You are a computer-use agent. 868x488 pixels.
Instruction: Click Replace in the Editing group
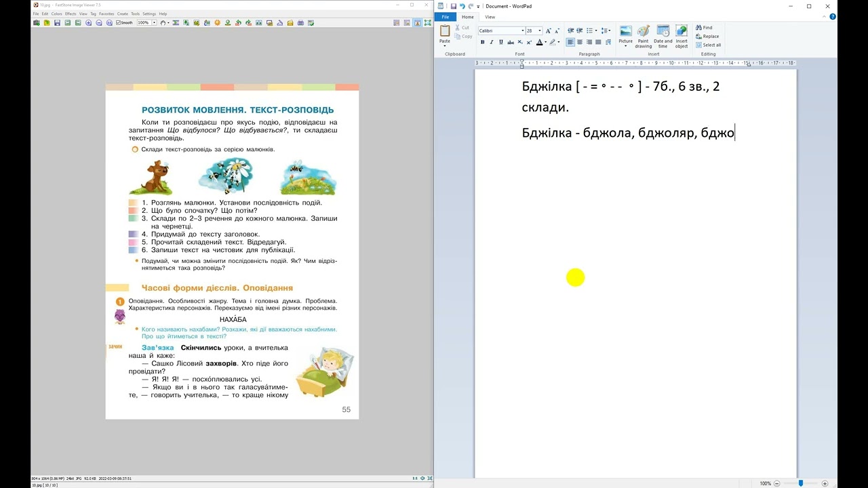pos(707,37)
